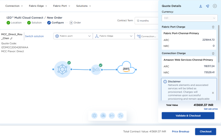Viewport: 221px width, 136px height.
Task: Click Validate & Checkout button
Action: pos(188,116)
